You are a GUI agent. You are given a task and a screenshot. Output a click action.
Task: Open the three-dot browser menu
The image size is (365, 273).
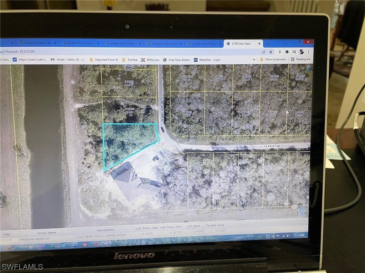[308, 52]
